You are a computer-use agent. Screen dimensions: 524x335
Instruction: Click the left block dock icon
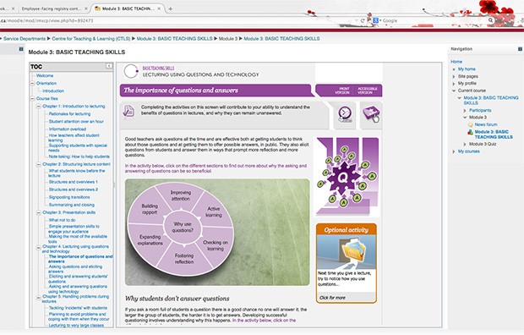(21, 49)
